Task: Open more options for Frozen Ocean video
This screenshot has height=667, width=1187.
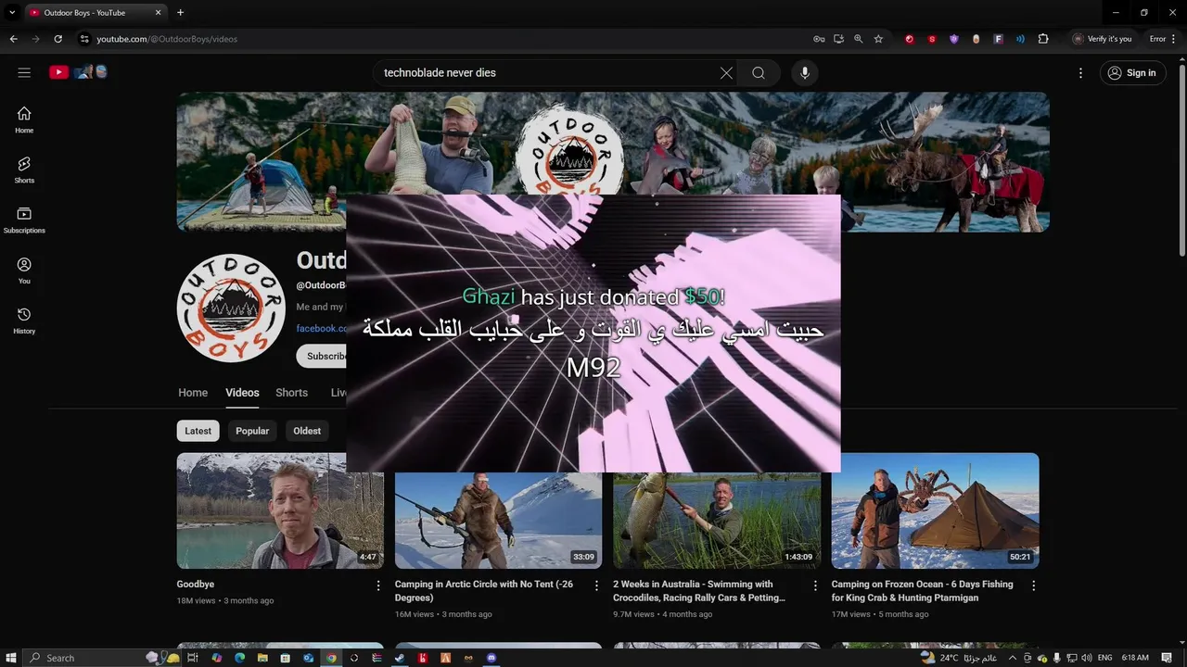Action: pos(1033,585)
